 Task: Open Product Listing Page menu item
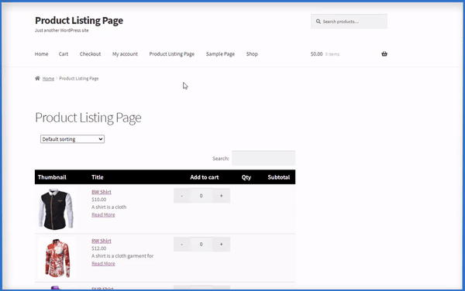172,54
